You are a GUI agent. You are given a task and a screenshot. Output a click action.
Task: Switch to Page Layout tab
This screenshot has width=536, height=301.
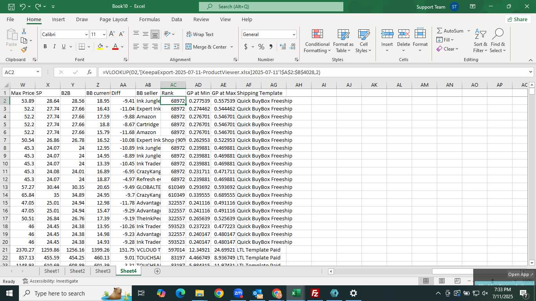pos(113,19)
